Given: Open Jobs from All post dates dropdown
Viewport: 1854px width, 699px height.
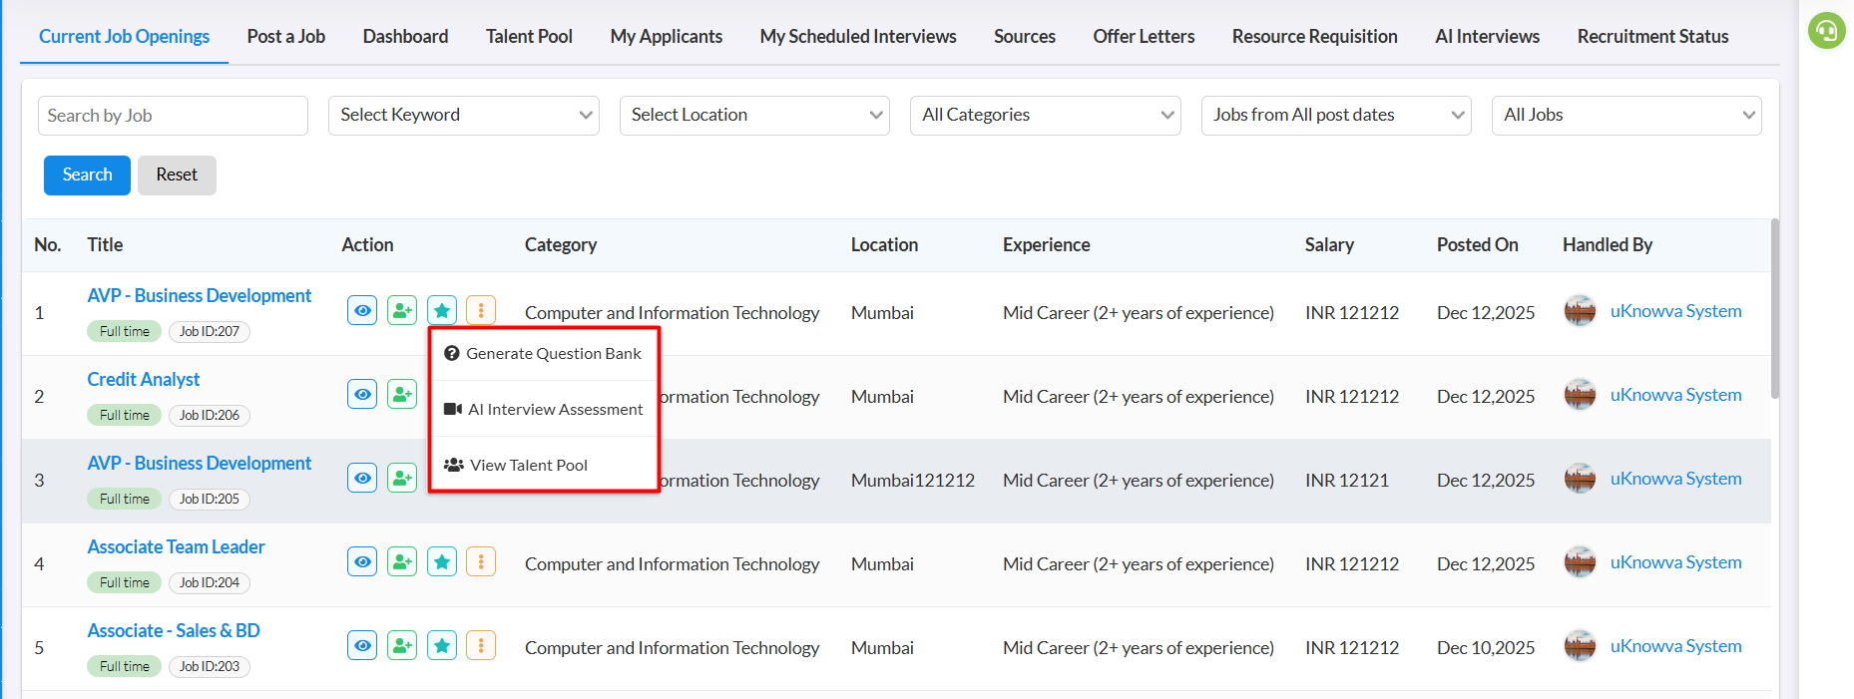Looking at the screenshot, I should click(1336, 116).
